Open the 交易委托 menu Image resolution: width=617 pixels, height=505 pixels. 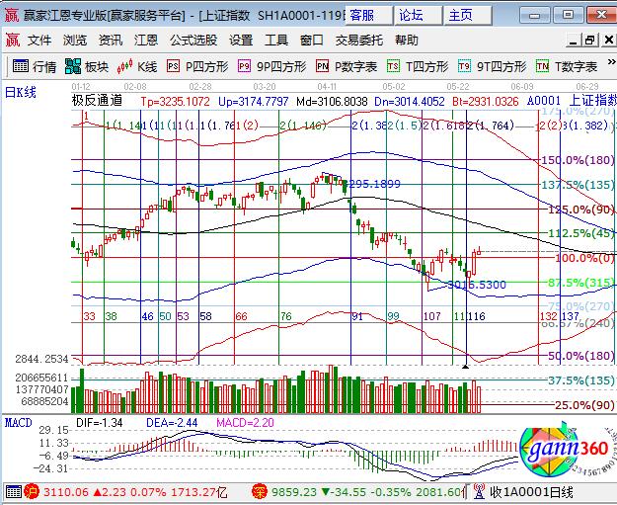359,41
